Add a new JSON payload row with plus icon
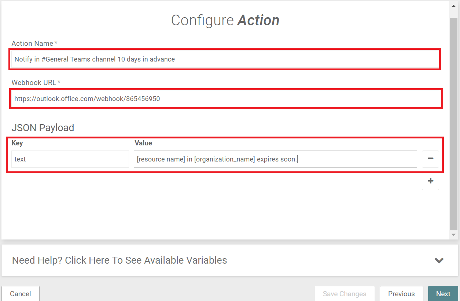Viewport: 460px width, 301px height. point(430,181)
